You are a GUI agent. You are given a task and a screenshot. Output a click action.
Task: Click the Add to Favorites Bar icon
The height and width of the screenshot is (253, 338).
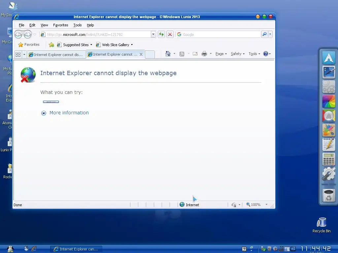[51, 45]
